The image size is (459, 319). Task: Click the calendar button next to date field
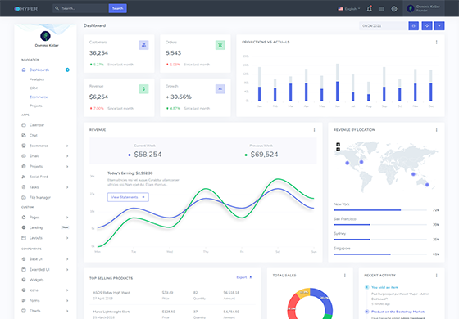pyautogui.click(x=413, y=25)
